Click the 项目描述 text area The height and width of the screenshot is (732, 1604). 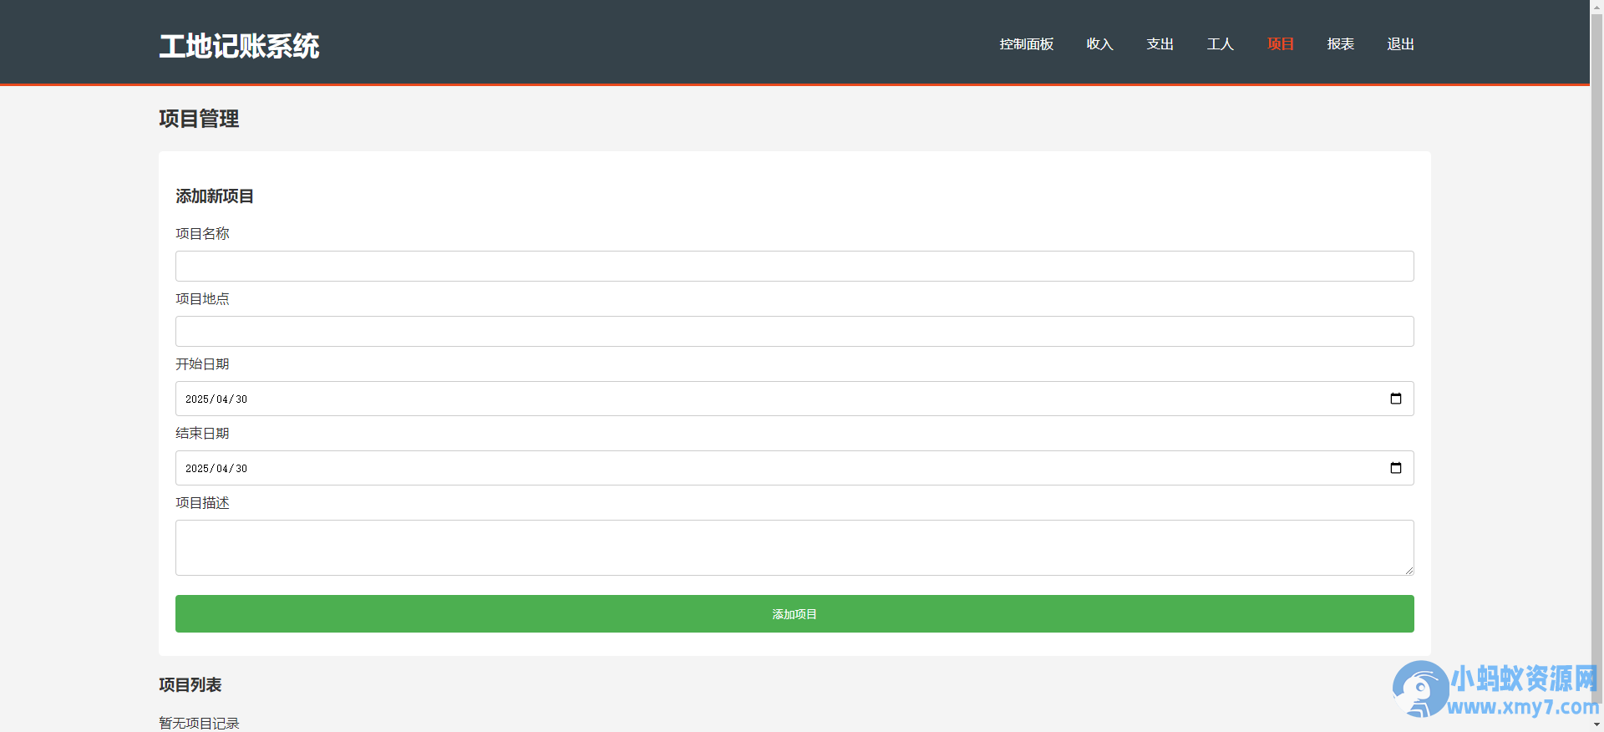794,547
